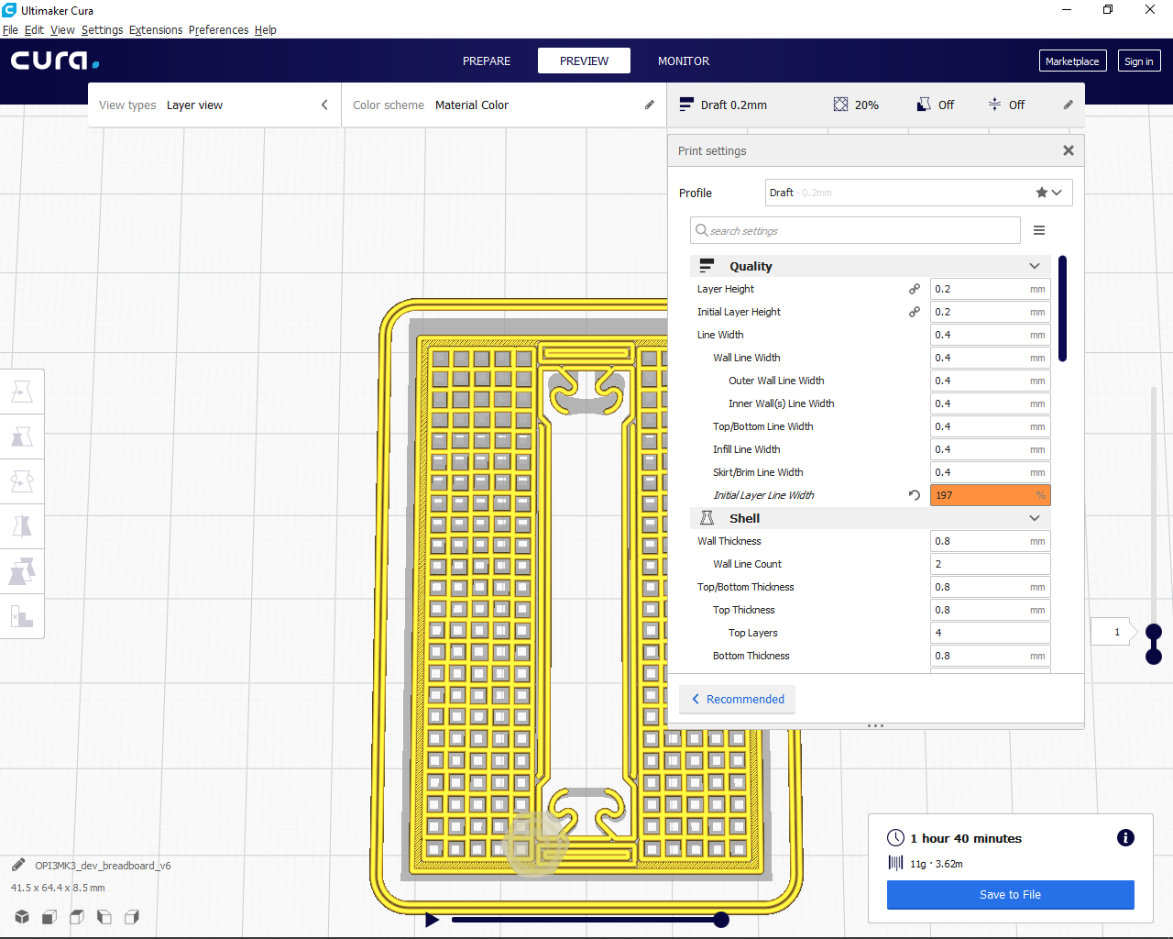Switch to right side view cube icon

point(132,917)
